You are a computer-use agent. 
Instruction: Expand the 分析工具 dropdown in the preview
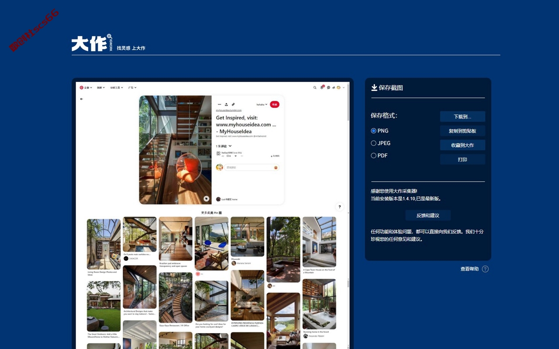117,88
